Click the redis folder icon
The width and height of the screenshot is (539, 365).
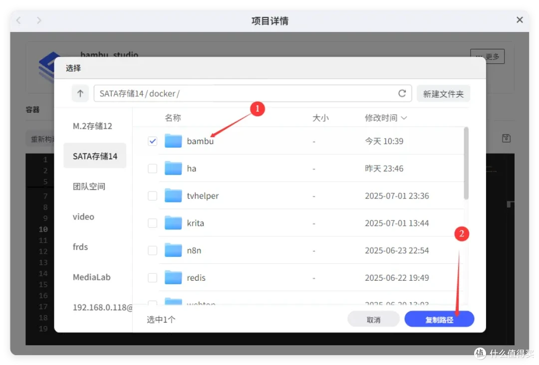point(173,277)
